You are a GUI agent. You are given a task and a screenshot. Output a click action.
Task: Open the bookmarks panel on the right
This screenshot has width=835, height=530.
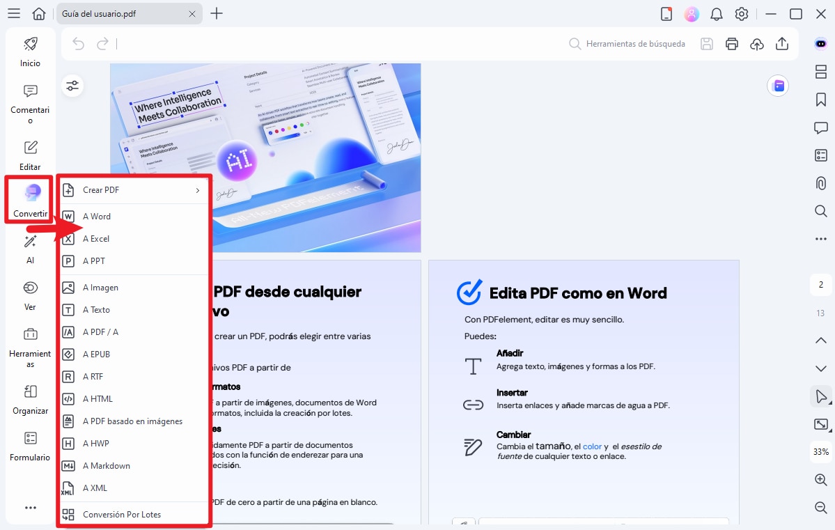(821, 100)
